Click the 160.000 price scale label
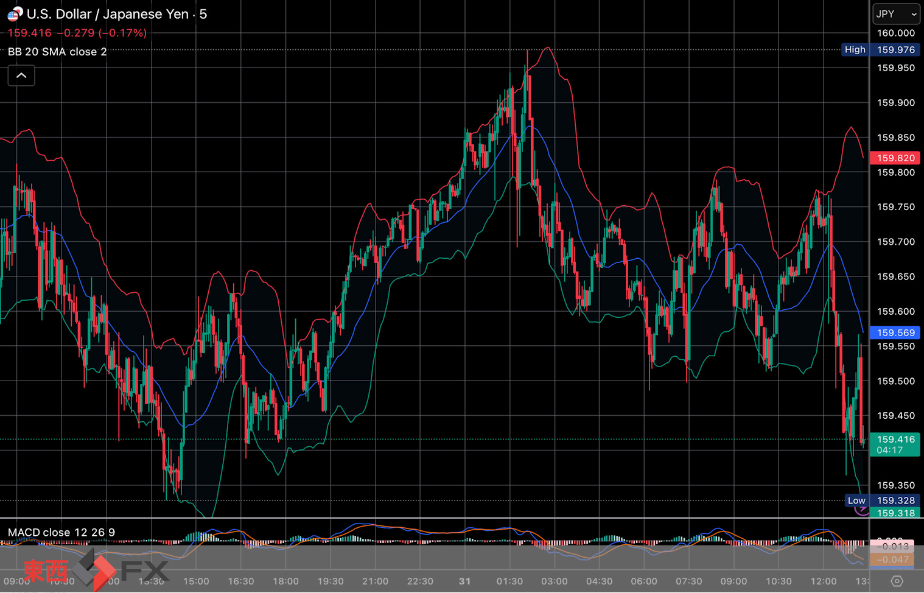The image size is (924, 593). coord(895,33)
